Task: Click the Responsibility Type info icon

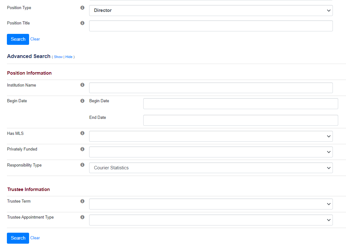Action: pos(82,165)
